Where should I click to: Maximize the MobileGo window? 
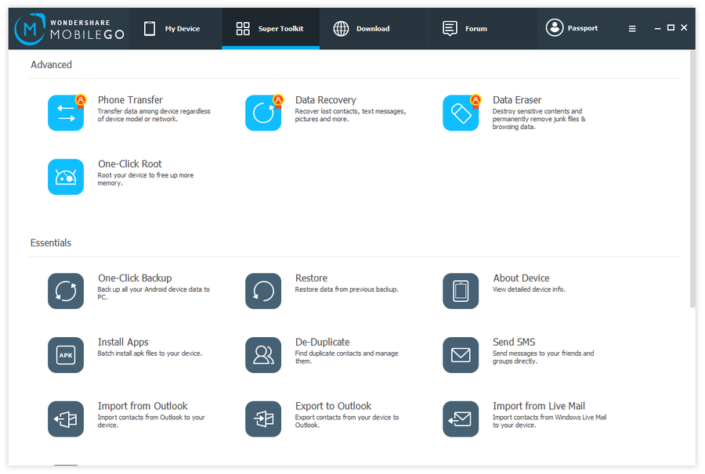click(671, 28)
